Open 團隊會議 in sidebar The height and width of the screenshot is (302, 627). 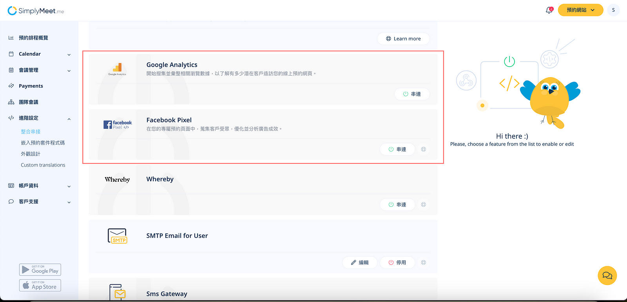pos(29,102)
